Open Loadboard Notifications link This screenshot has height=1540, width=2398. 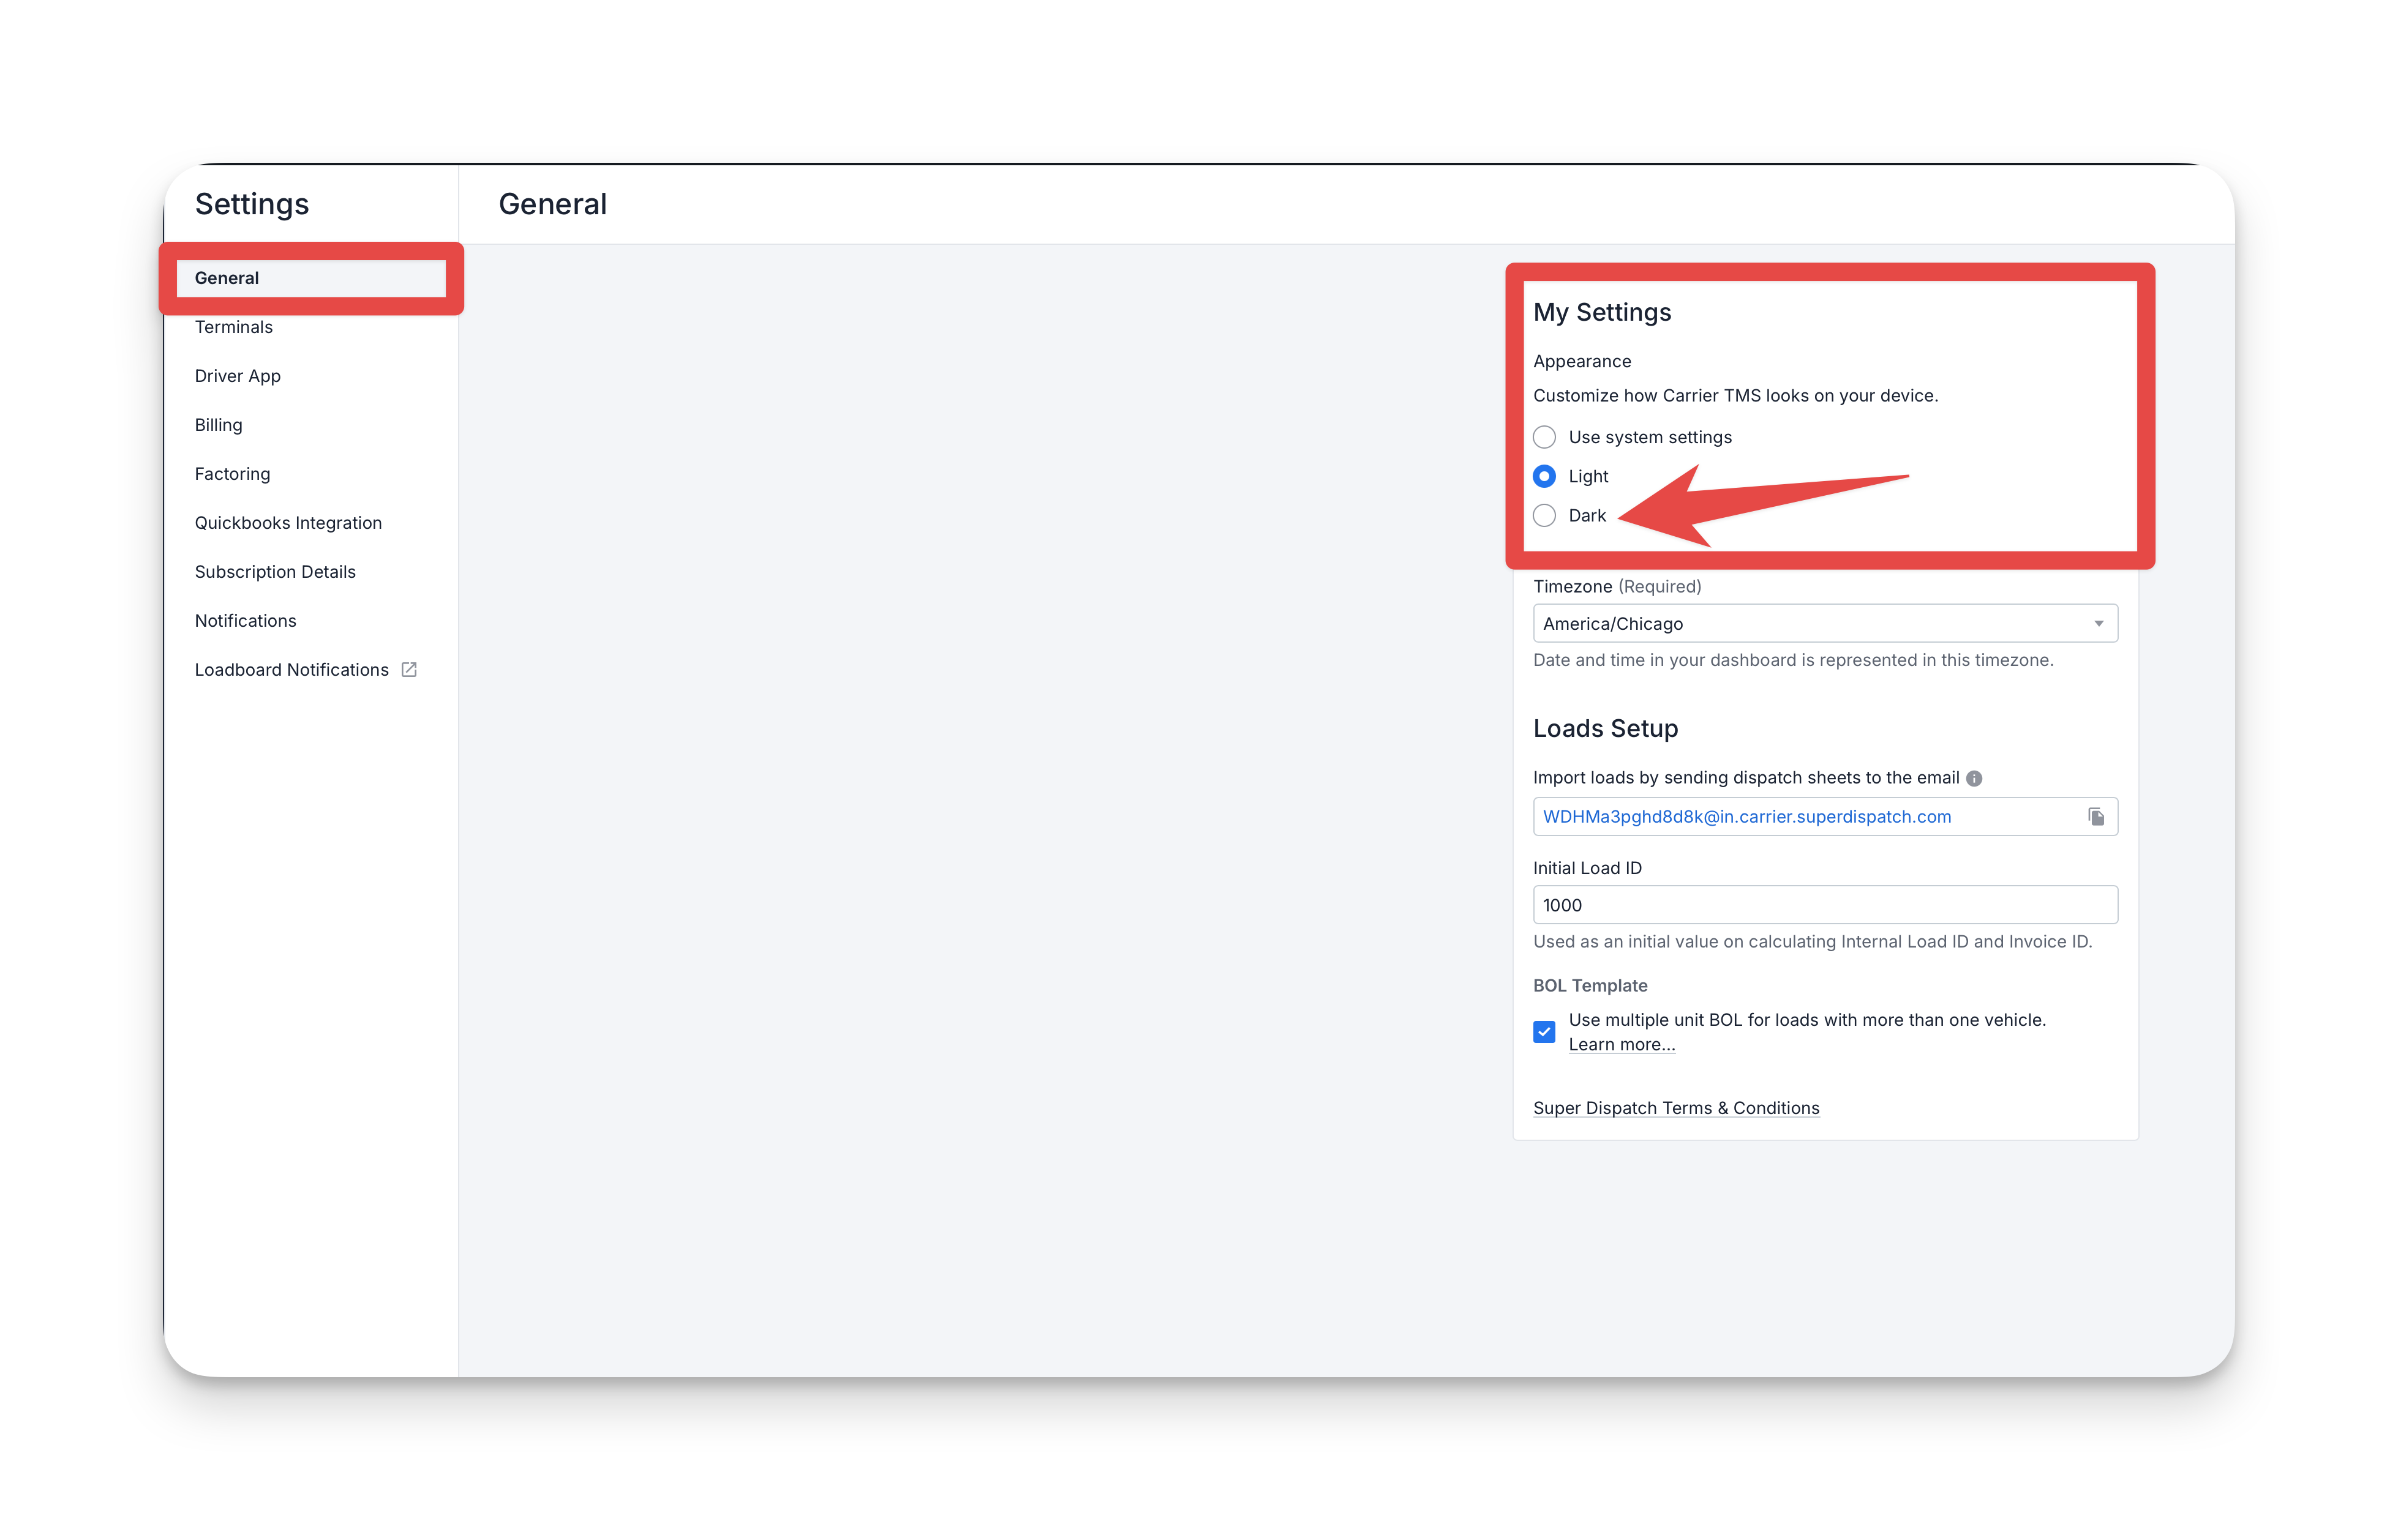(291, 670)
